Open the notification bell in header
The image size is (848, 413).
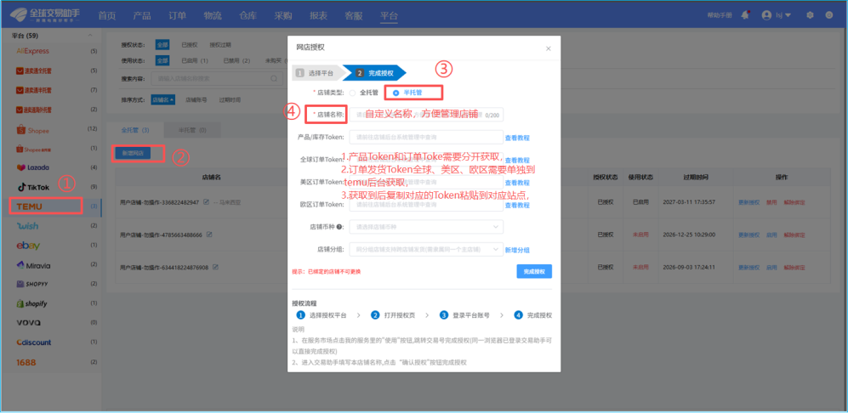(745, 15)
